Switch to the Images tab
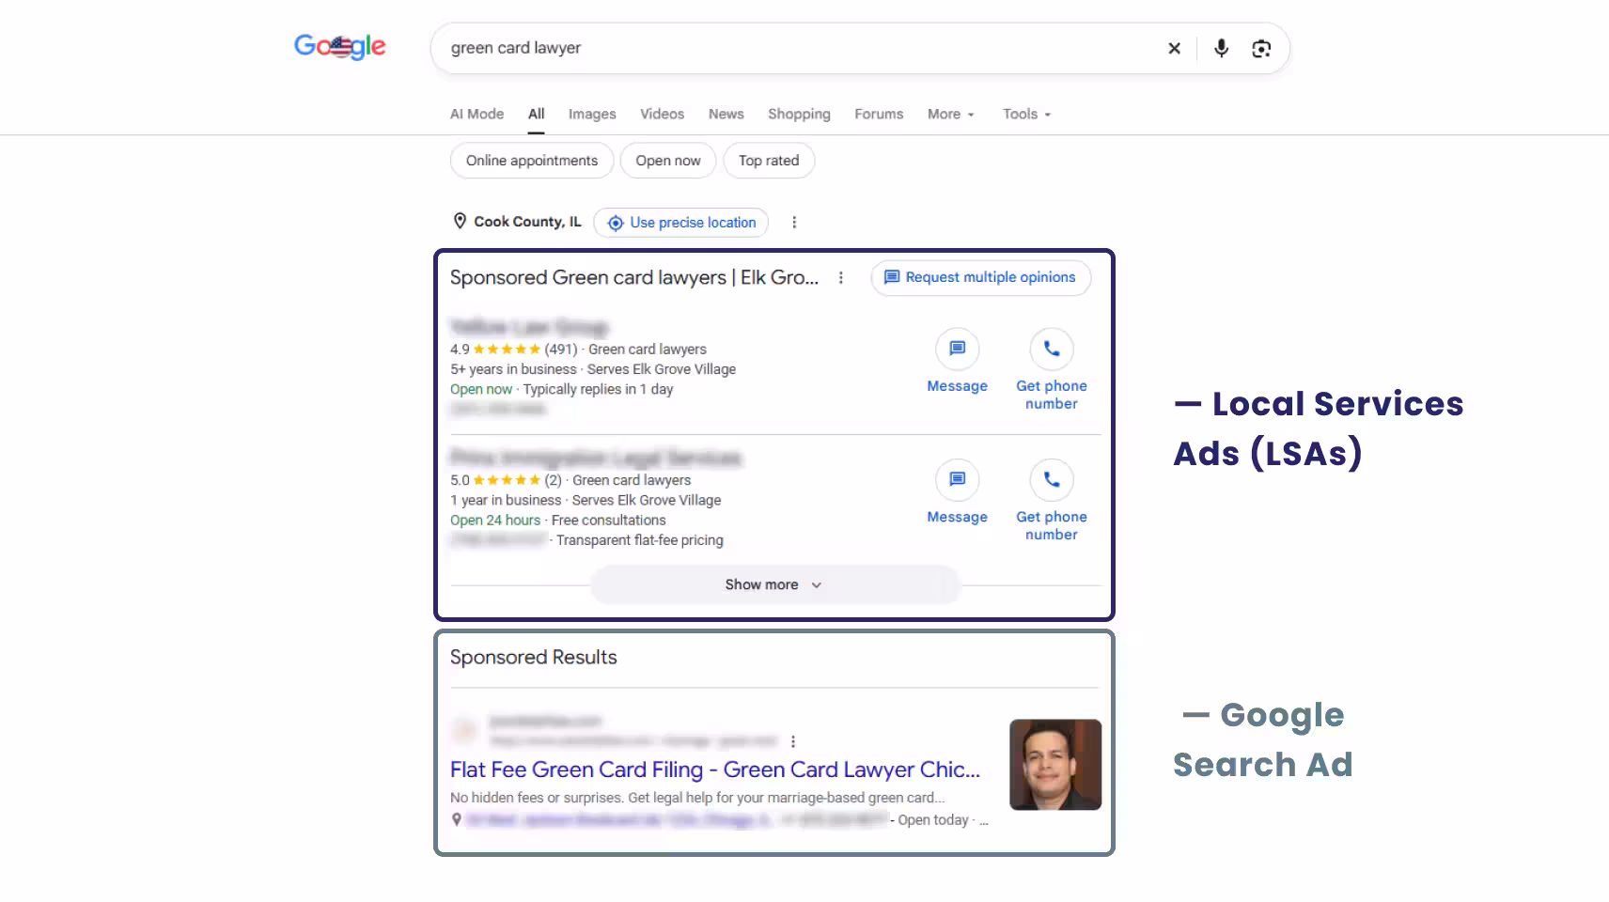Image resolution: width=1609 pixels, height=902 pixels. 592,114
